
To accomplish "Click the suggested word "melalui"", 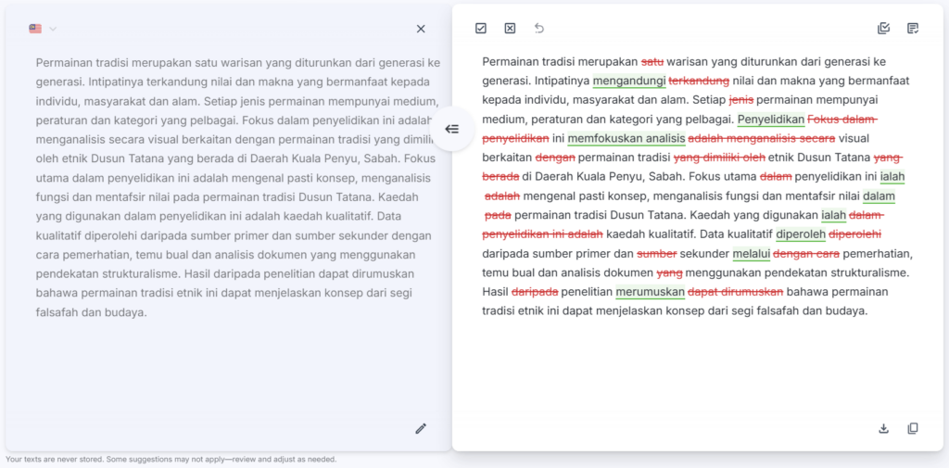I will coord(751,254).
